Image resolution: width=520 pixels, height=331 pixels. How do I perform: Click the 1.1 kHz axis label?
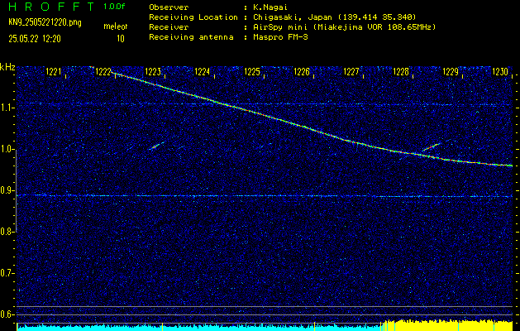coord(7,108)
